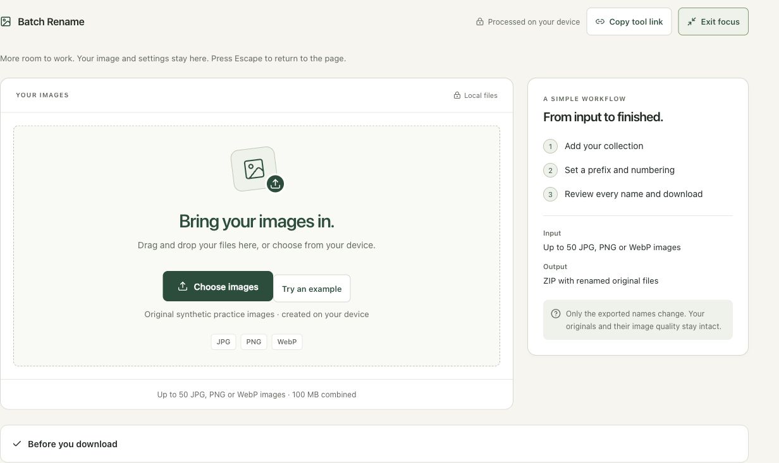The width and height of the screenshot is (779, 463).
Task: Click the text Up to 50 JPG, PNG or WebP images under Input
Action: click(x=612, y=247)
